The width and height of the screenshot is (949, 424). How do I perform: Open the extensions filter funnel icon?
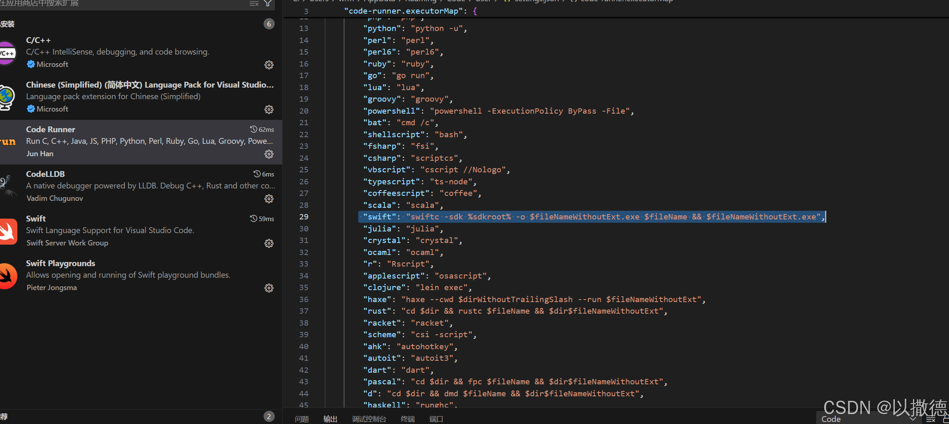point(268,3)
